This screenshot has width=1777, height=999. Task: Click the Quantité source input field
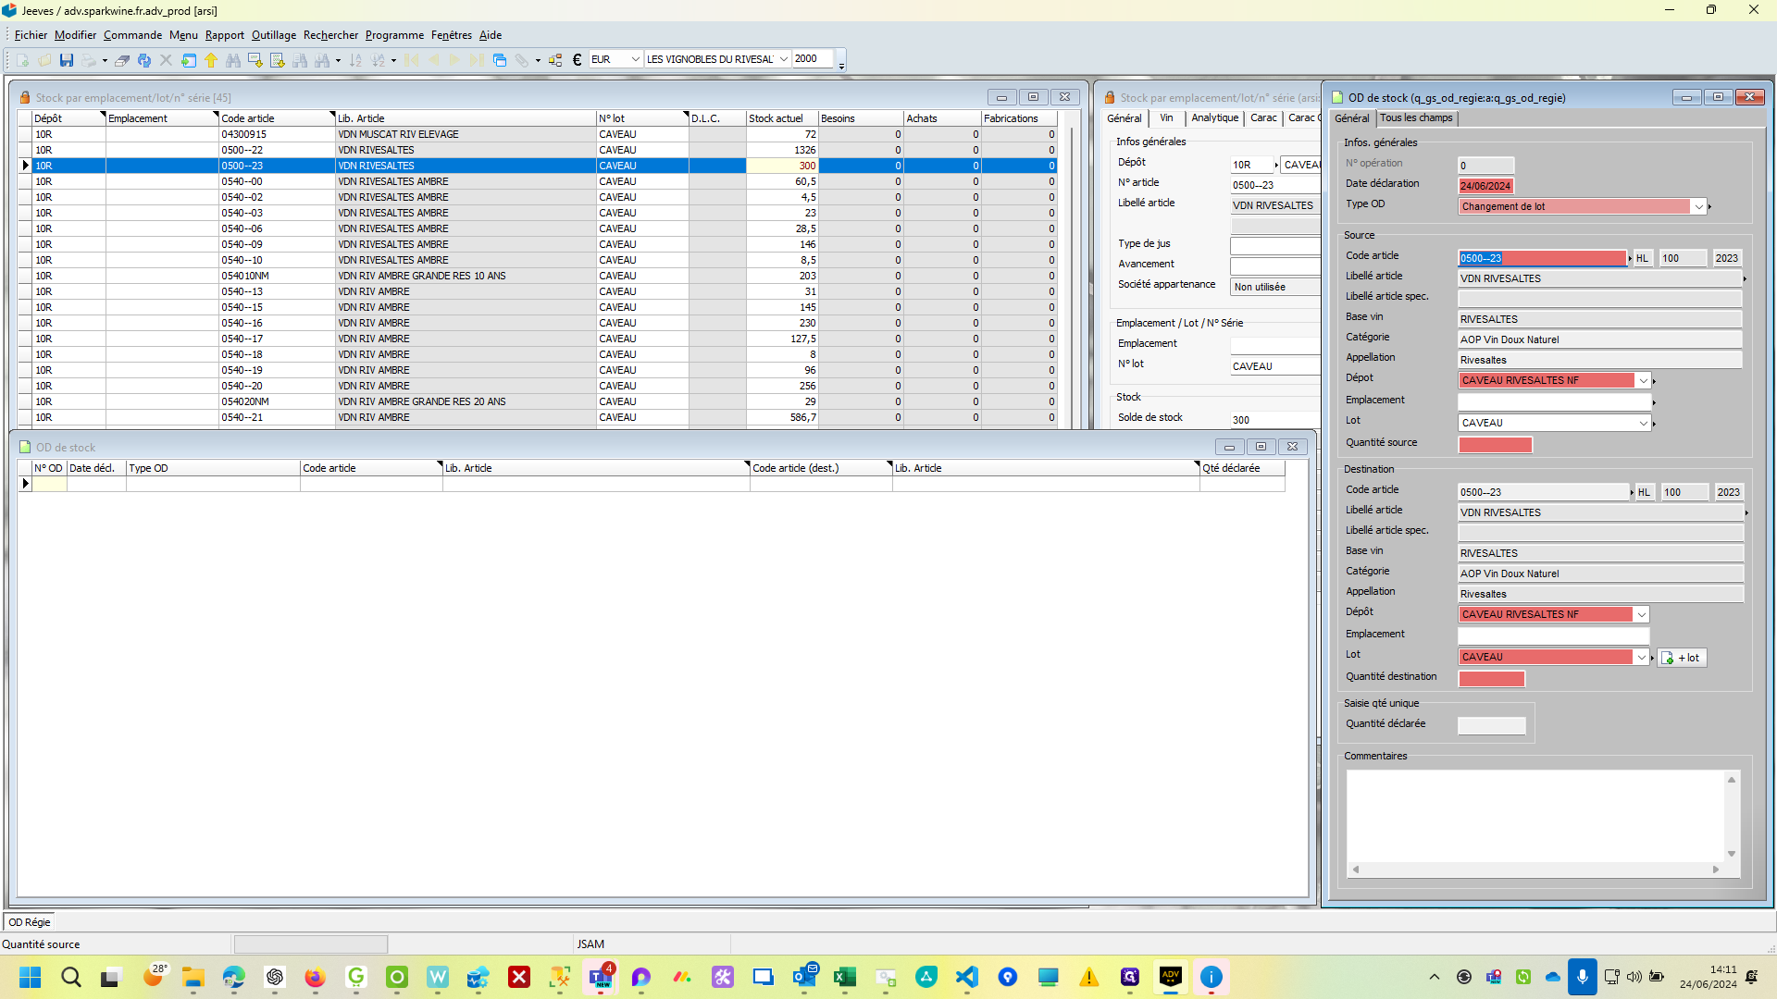[x=1495, y=445]
